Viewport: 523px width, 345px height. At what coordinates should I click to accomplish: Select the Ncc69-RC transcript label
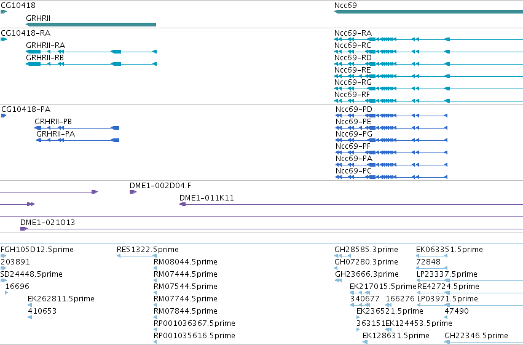[x=353, y=46]
